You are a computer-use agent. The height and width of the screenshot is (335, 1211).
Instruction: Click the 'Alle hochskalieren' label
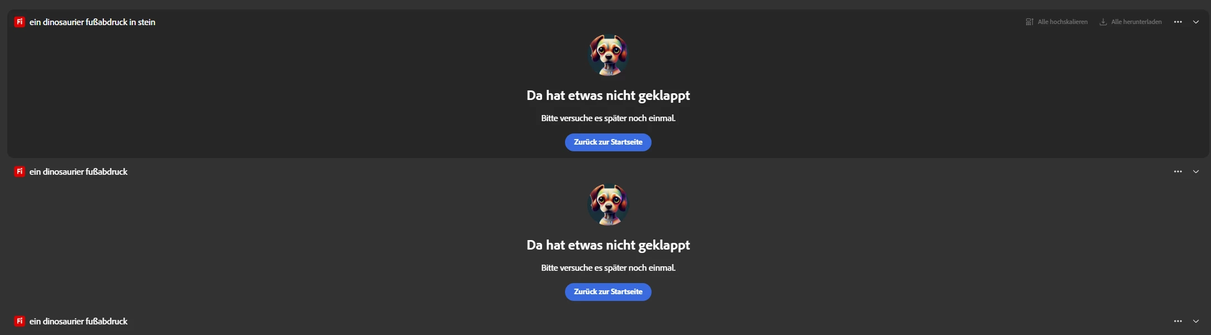pyautogui.click(x=1062, y=22)
